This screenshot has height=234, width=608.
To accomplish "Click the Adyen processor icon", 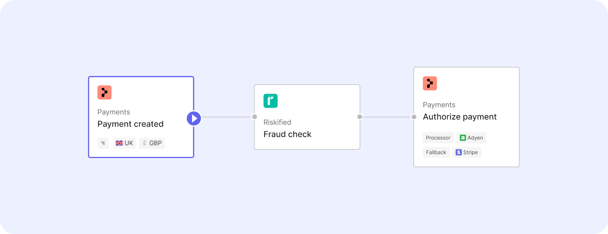I will pos(463,138).
